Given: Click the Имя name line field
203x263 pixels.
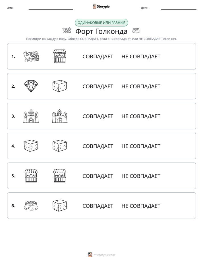Looking at the screenshot, I should click(x=51, y=8).
